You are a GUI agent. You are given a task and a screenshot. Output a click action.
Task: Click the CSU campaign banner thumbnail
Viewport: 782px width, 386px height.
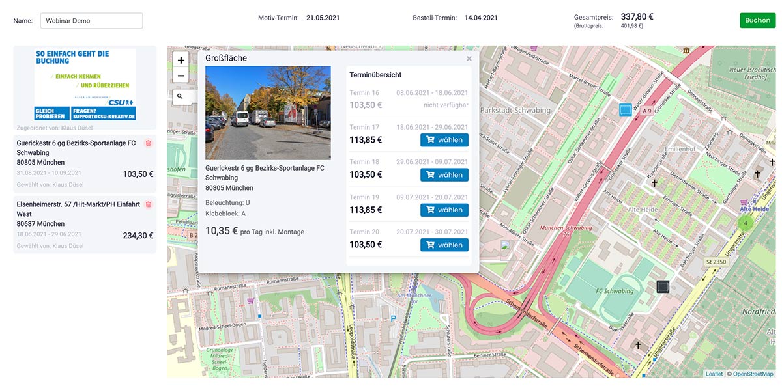click(x=85, y=85)
